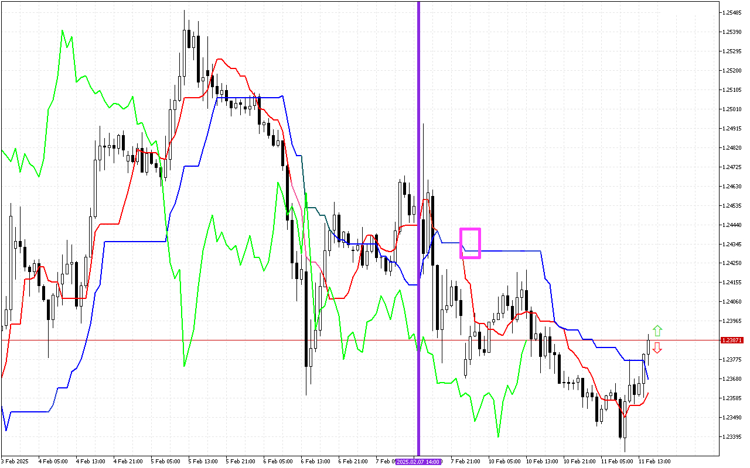Image resolution: width=750 pixels, height=468 pixels.
Task: Click the red down arrow marker
Action: pyautogui.click(x=657, y=348)
